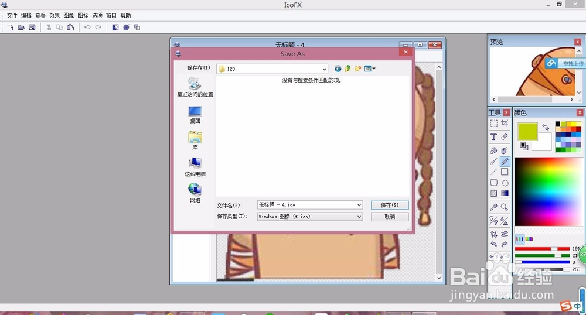Screen dimensions: 586x315
Task: Expand the 文件名 filename dropdown arrow
Action: [x=359, y=205]
